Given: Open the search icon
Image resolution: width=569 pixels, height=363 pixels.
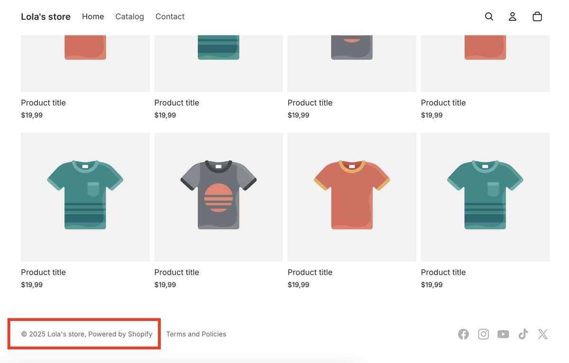Looking at the screenshot, I should click(x=489, y=16).
